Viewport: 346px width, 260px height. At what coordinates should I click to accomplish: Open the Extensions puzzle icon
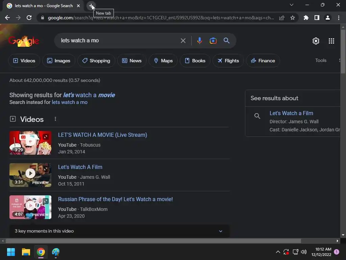306,18
